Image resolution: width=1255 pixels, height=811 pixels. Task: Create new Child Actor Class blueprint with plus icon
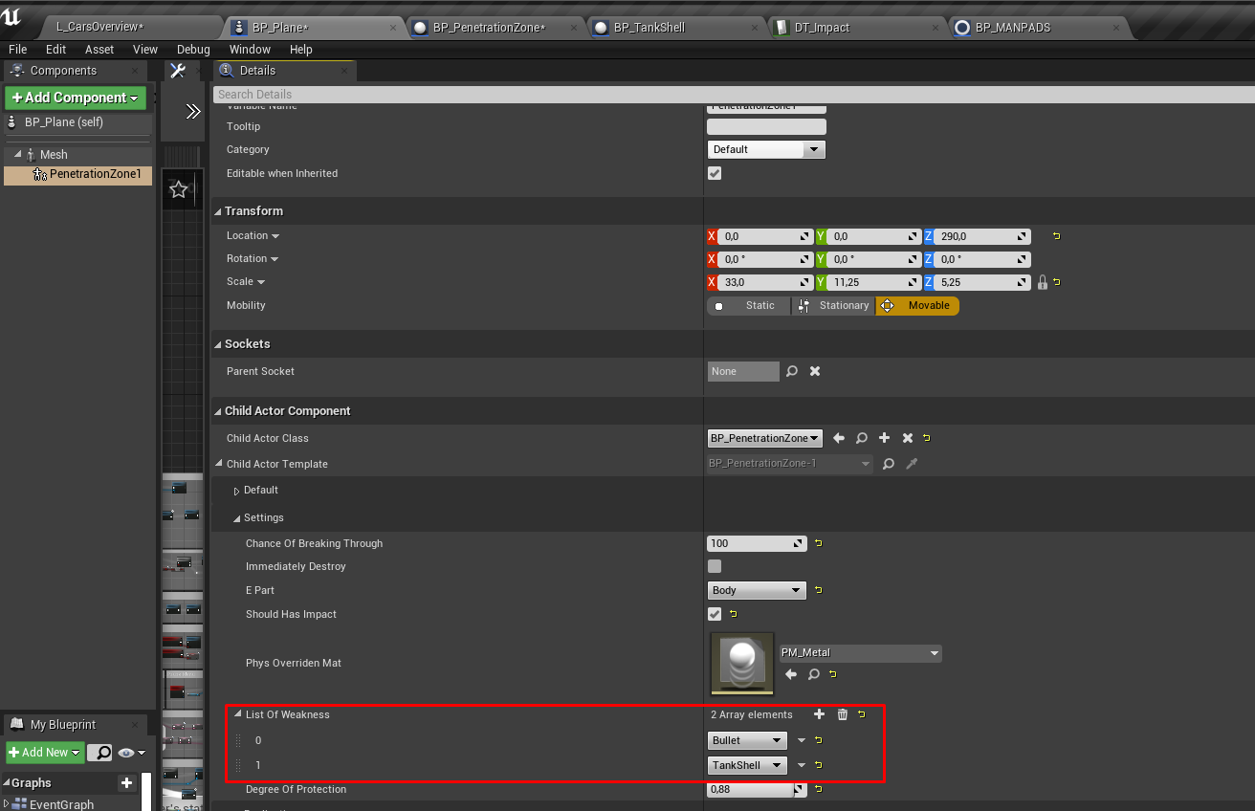[885, 438]
